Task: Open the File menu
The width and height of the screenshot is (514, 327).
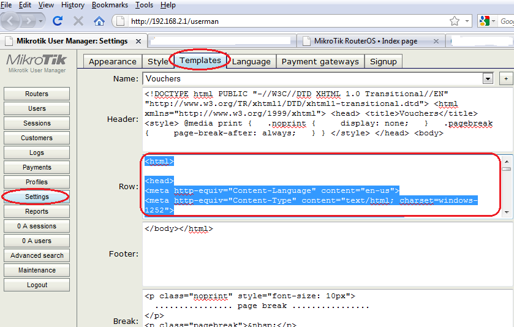Action: pyautogui.click(x=6, y=5)
